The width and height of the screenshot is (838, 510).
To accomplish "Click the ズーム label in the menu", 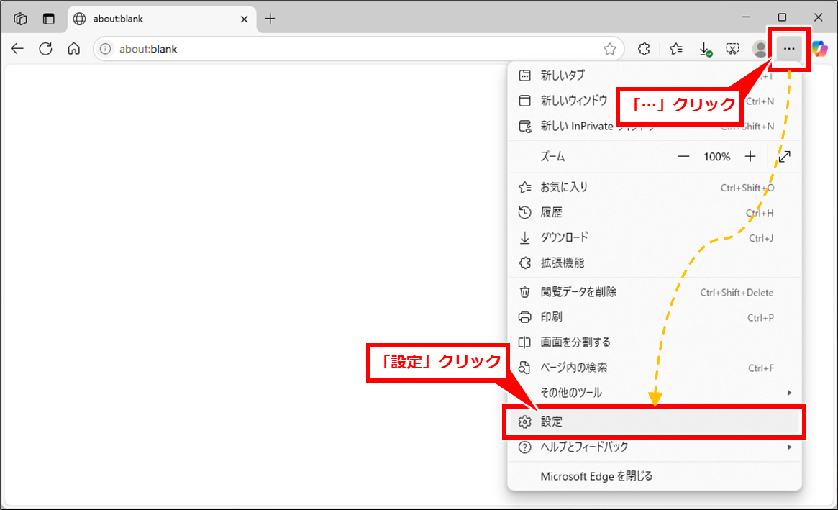I will coord(552,157).
